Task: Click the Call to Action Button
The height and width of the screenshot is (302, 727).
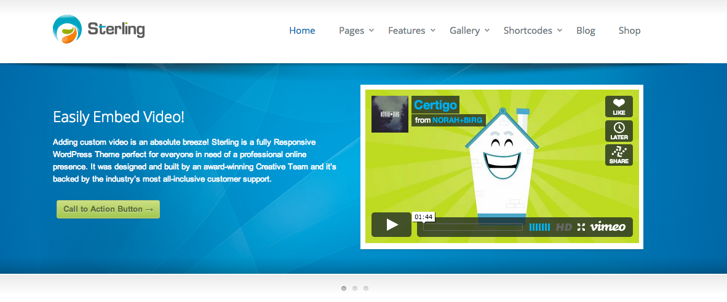Action: (x=108, y=209)
